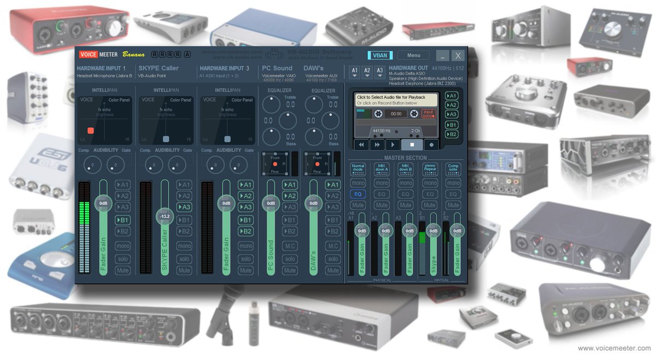Enable mono on master bus B1
This screenshot has height=355, width=656.
pyautogui.click(x=430, y=183)
